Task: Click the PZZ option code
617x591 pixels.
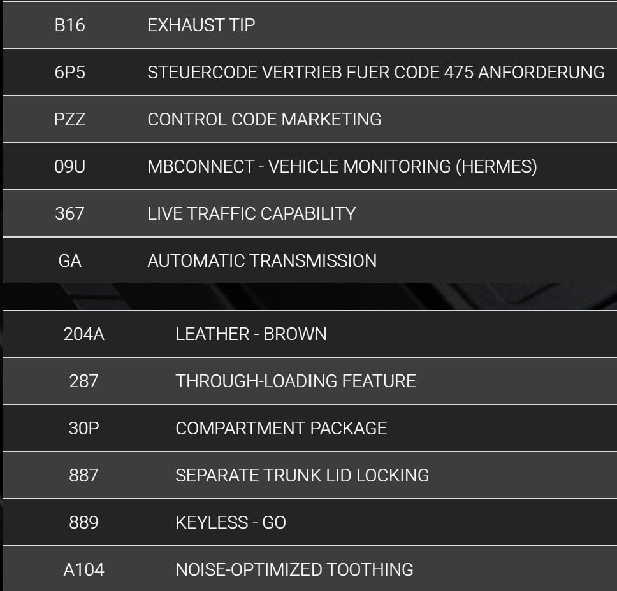Action: click(x=69, y=119)
